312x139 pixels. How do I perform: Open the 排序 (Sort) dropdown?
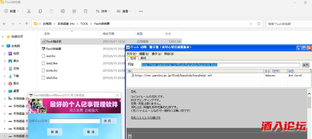pos(103,11)
